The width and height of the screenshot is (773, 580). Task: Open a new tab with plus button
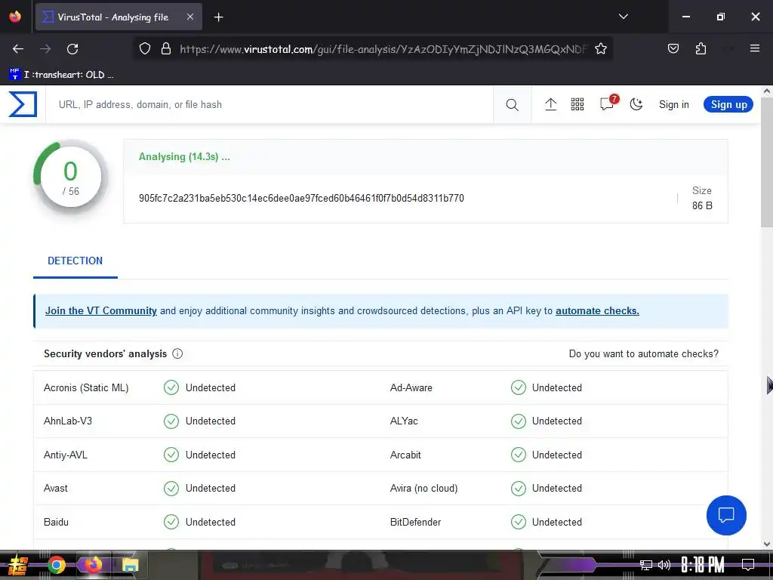pyautogui.click(x=218, y=17)
